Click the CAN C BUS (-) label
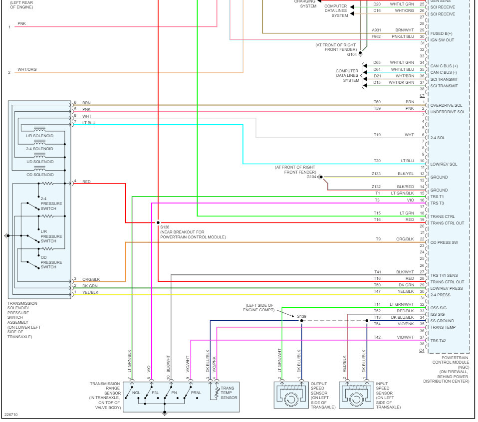Viewport: 478px width, 422px height. 443,72
